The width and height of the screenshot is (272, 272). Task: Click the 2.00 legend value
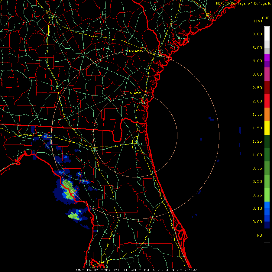(x=257, y=101)
